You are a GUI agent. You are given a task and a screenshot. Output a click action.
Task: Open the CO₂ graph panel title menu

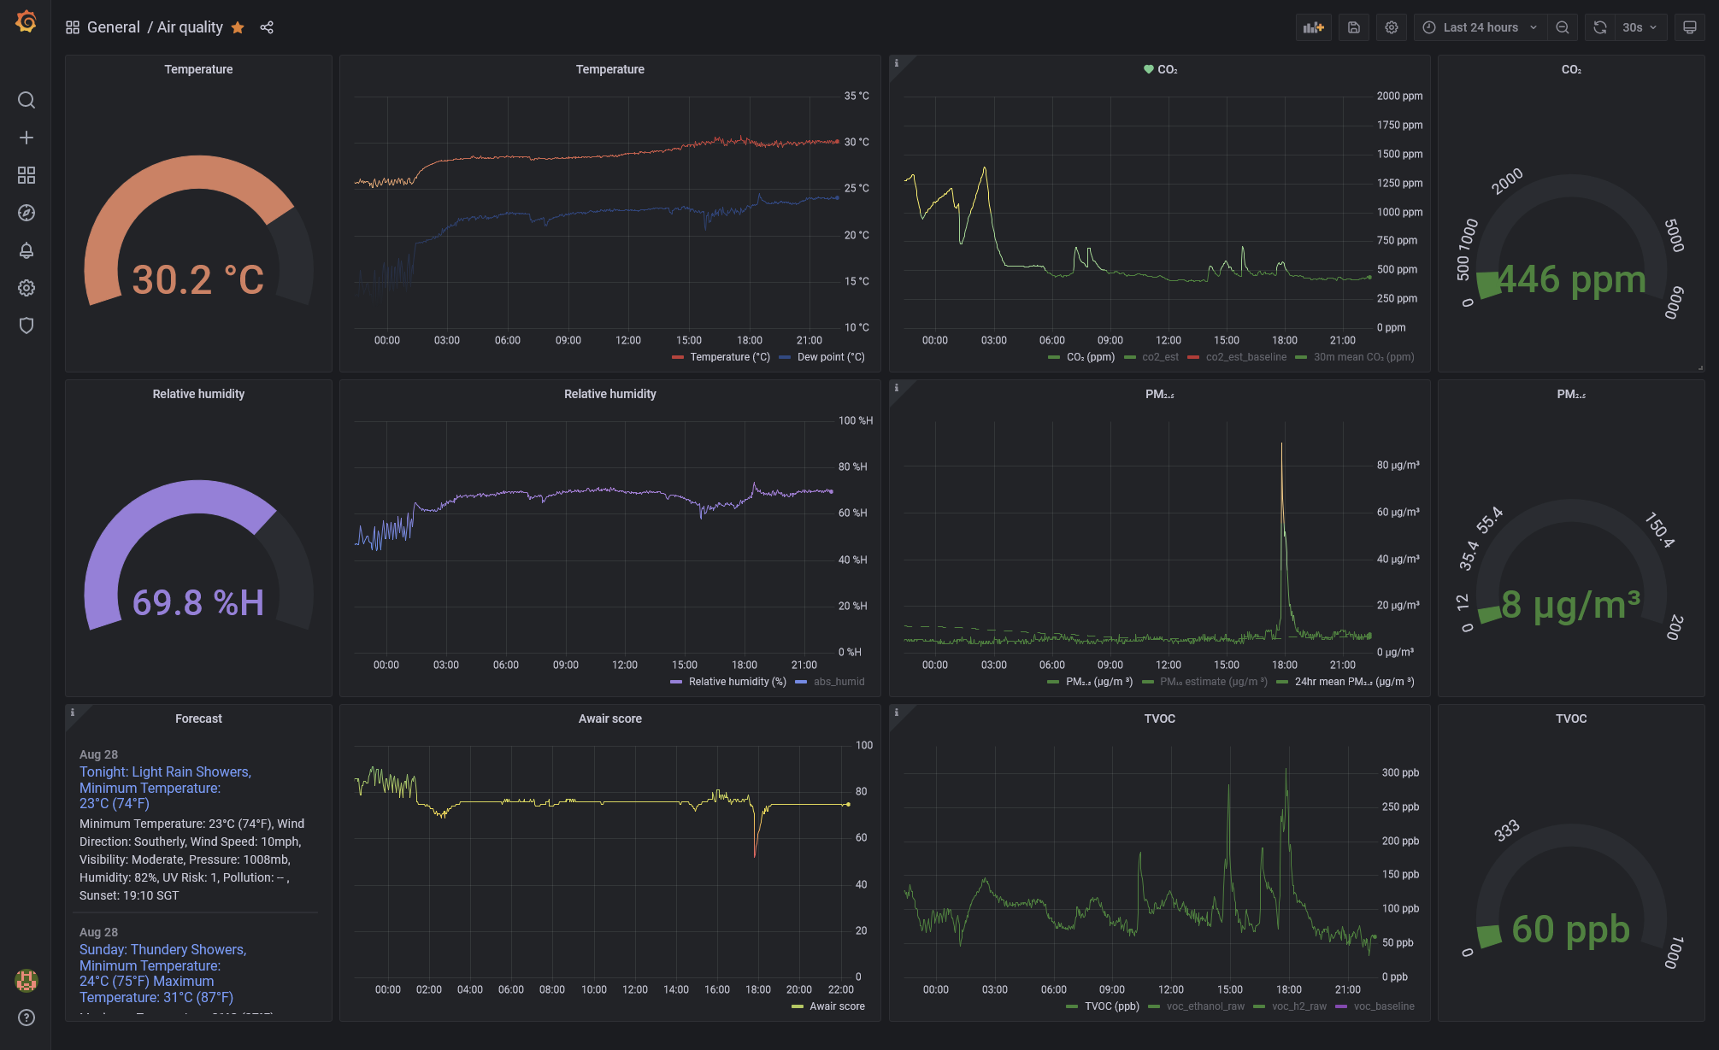[x=1167, y=69]
